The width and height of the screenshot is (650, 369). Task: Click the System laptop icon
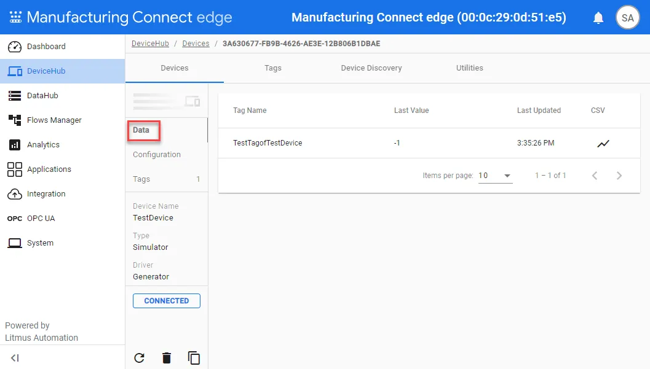tap(15, 243)
